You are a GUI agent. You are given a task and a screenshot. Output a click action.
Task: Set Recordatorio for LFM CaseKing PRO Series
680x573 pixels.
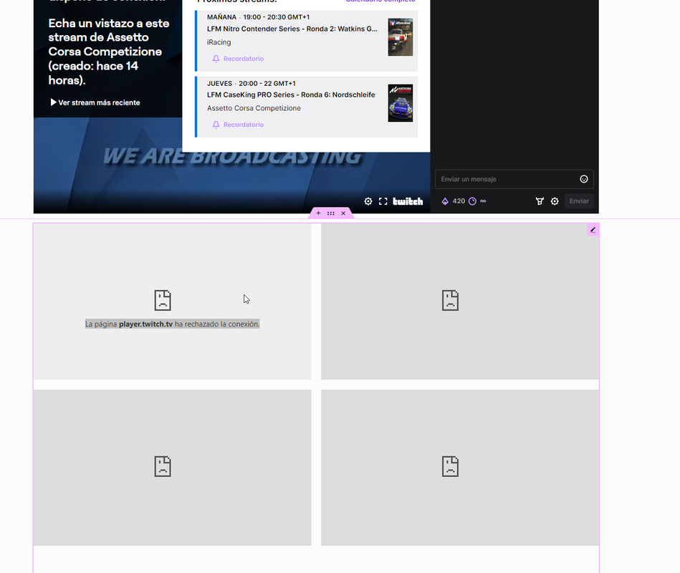click(x=238, y=125)
